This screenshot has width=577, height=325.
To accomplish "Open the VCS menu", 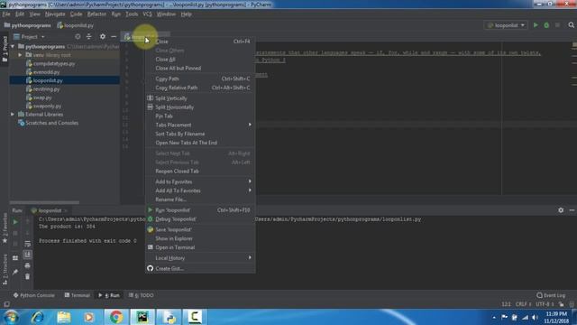I will (x=147, y=14).
